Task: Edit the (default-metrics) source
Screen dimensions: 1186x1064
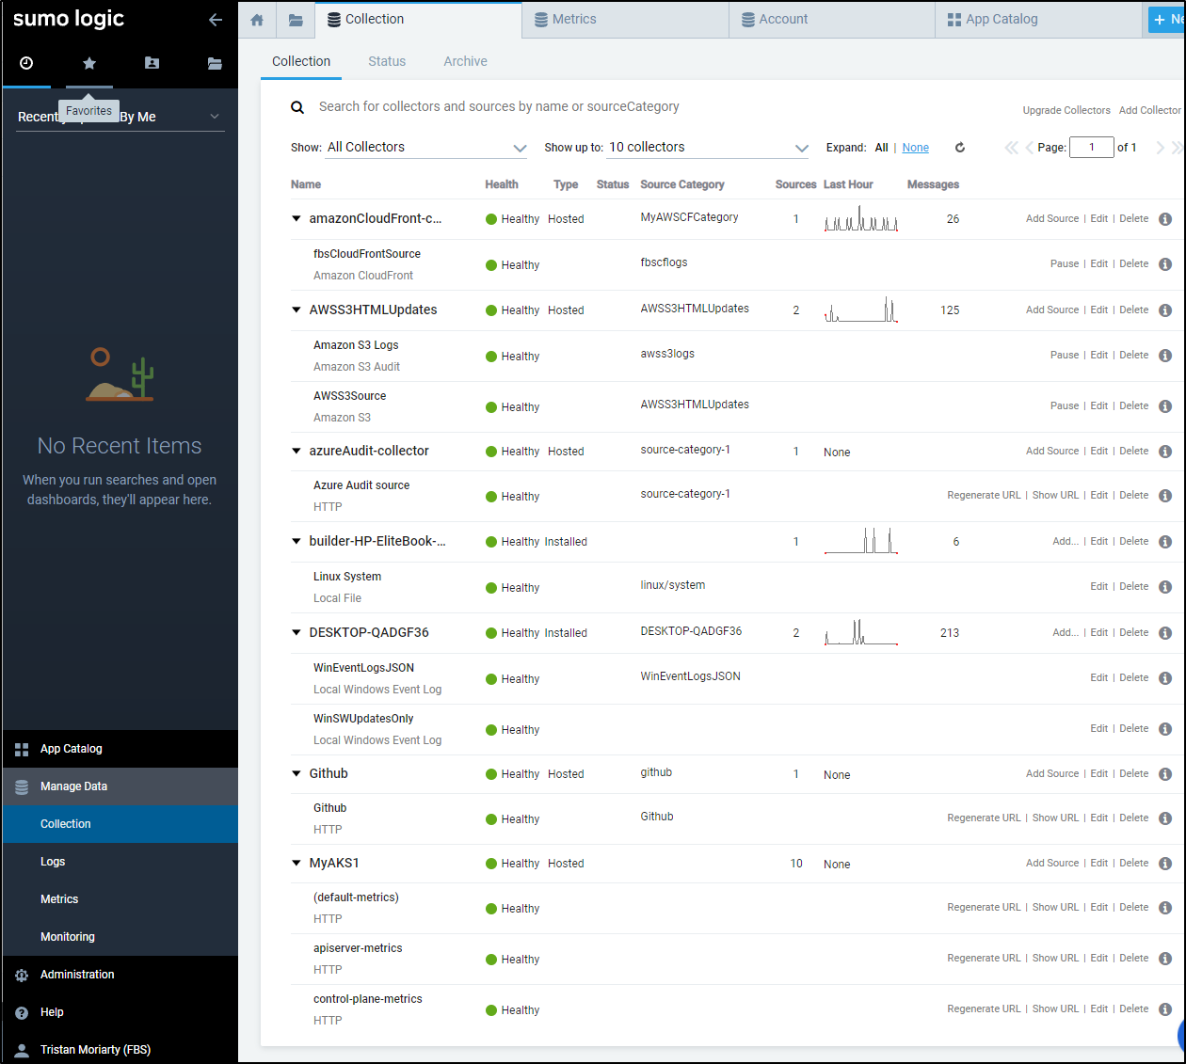Action: pos(1099,908)
